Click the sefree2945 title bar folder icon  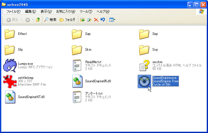point(4,5)
